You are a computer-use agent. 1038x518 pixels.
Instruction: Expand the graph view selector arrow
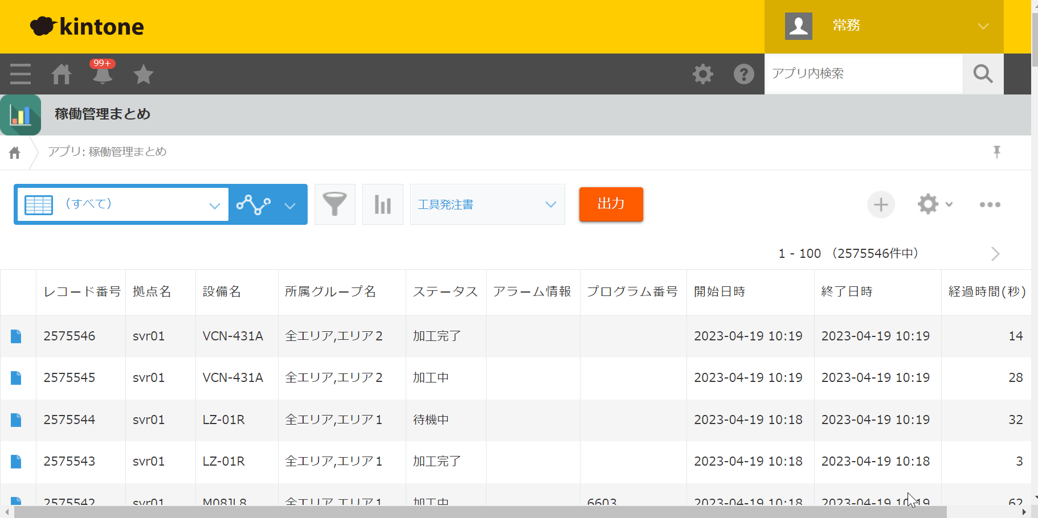(290, 205)
